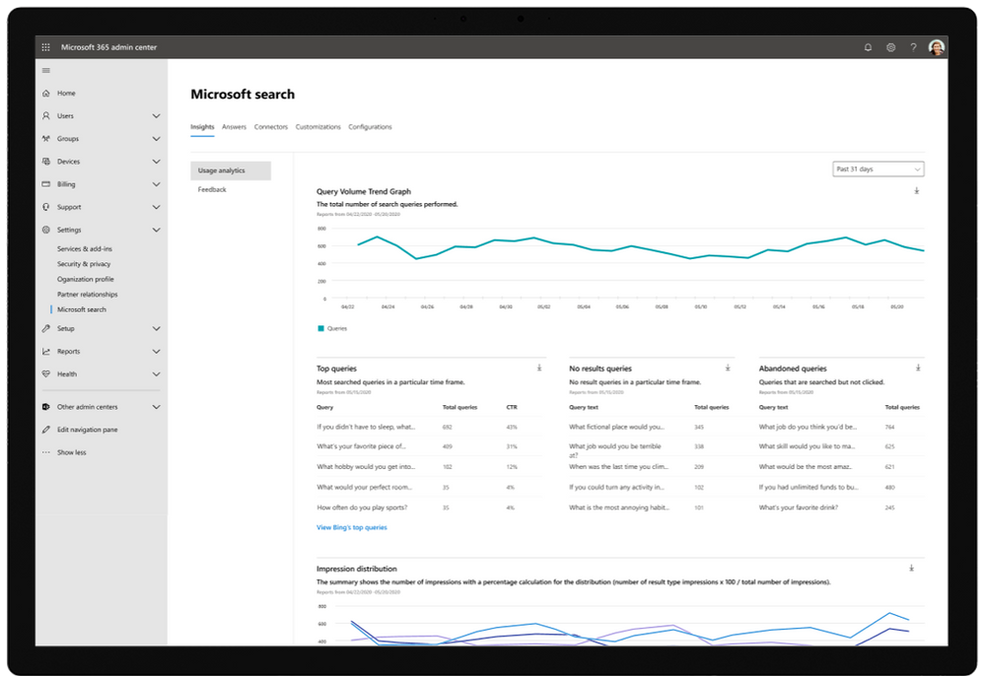This screenshot has width=985, height=676.
Task: Click the Users person icon
Action: (46, 115)
